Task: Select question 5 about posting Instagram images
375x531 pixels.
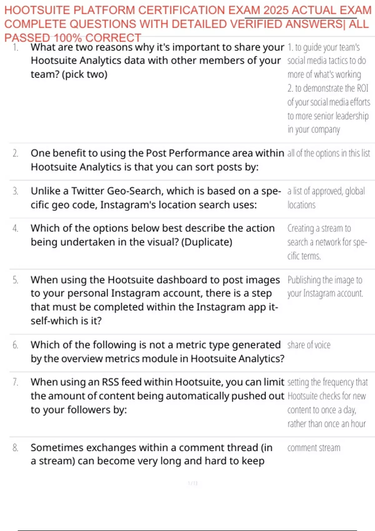Action: [155, 300]
